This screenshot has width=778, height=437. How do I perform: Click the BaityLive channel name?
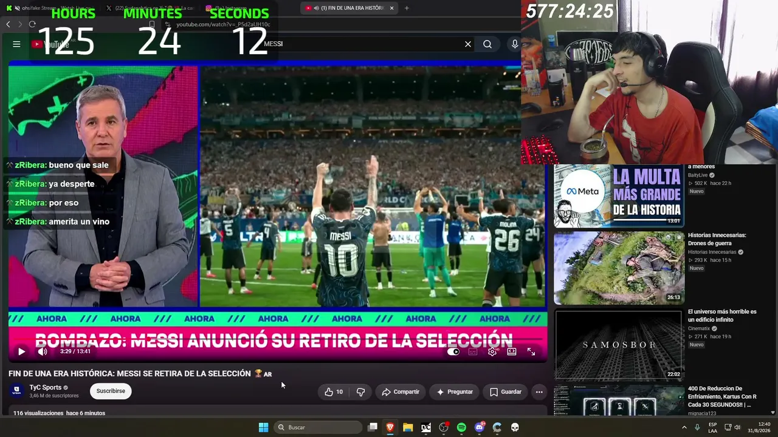pyautogui.click(x=698, y=175)
